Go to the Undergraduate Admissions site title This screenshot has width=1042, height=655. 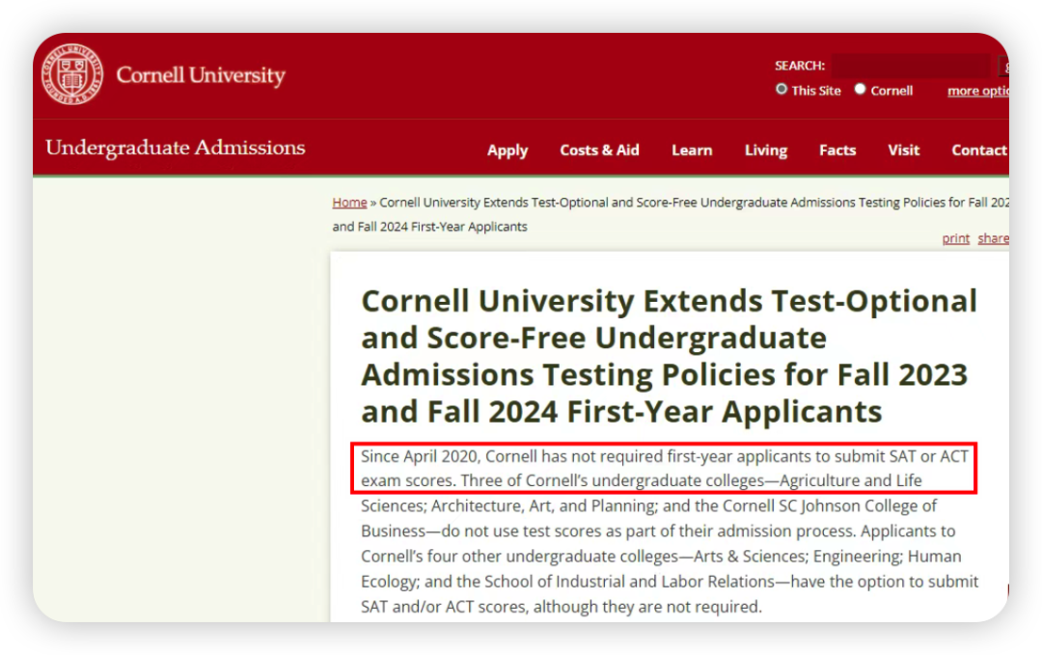click(x=176, y=148)
